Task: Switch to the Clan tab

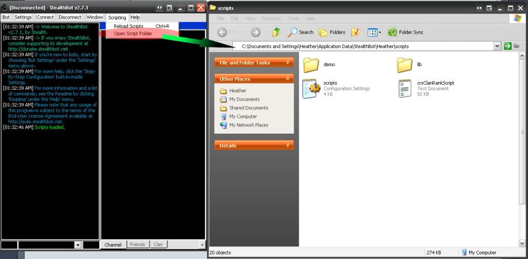Action: (158, 245)
